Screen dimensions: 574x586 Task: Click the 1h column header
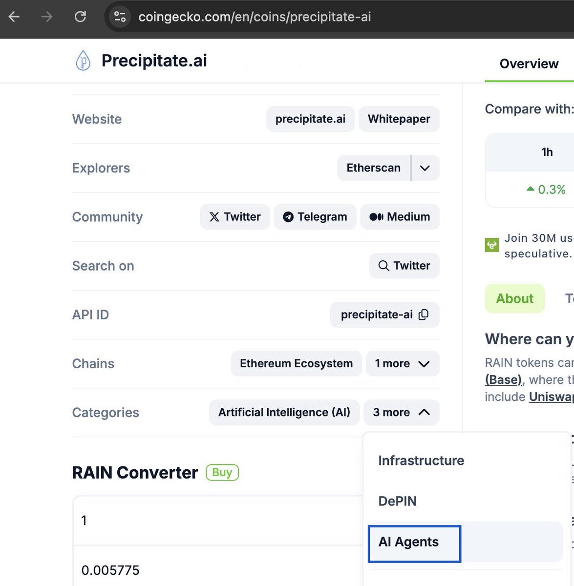tap(547, 152)
